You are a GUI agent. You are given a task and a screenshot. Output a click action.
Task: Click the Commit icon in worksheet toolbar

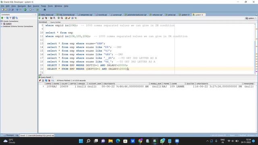pos(58,18)
